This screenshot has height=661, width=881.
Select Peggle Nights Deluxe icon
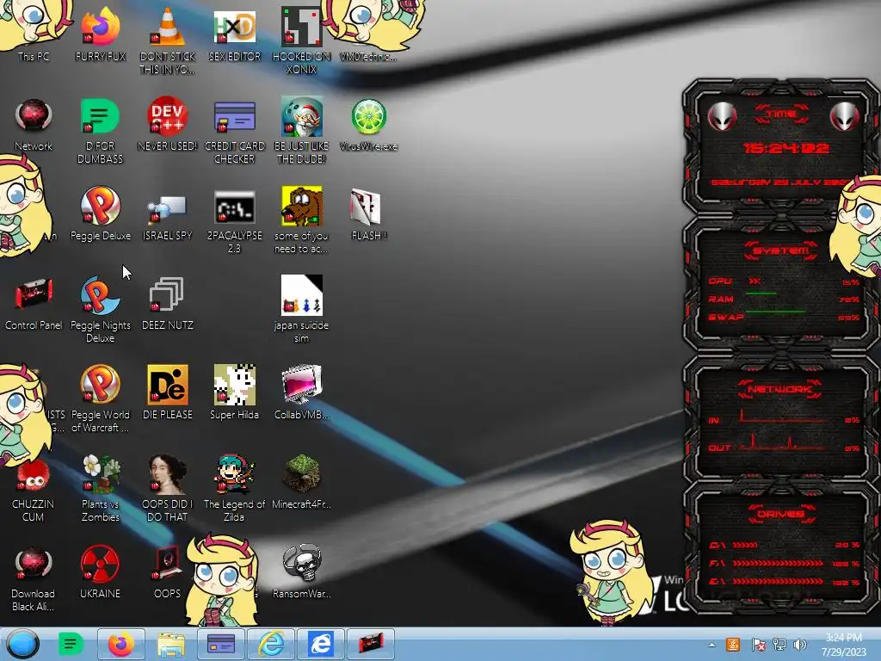pos(100,309)
